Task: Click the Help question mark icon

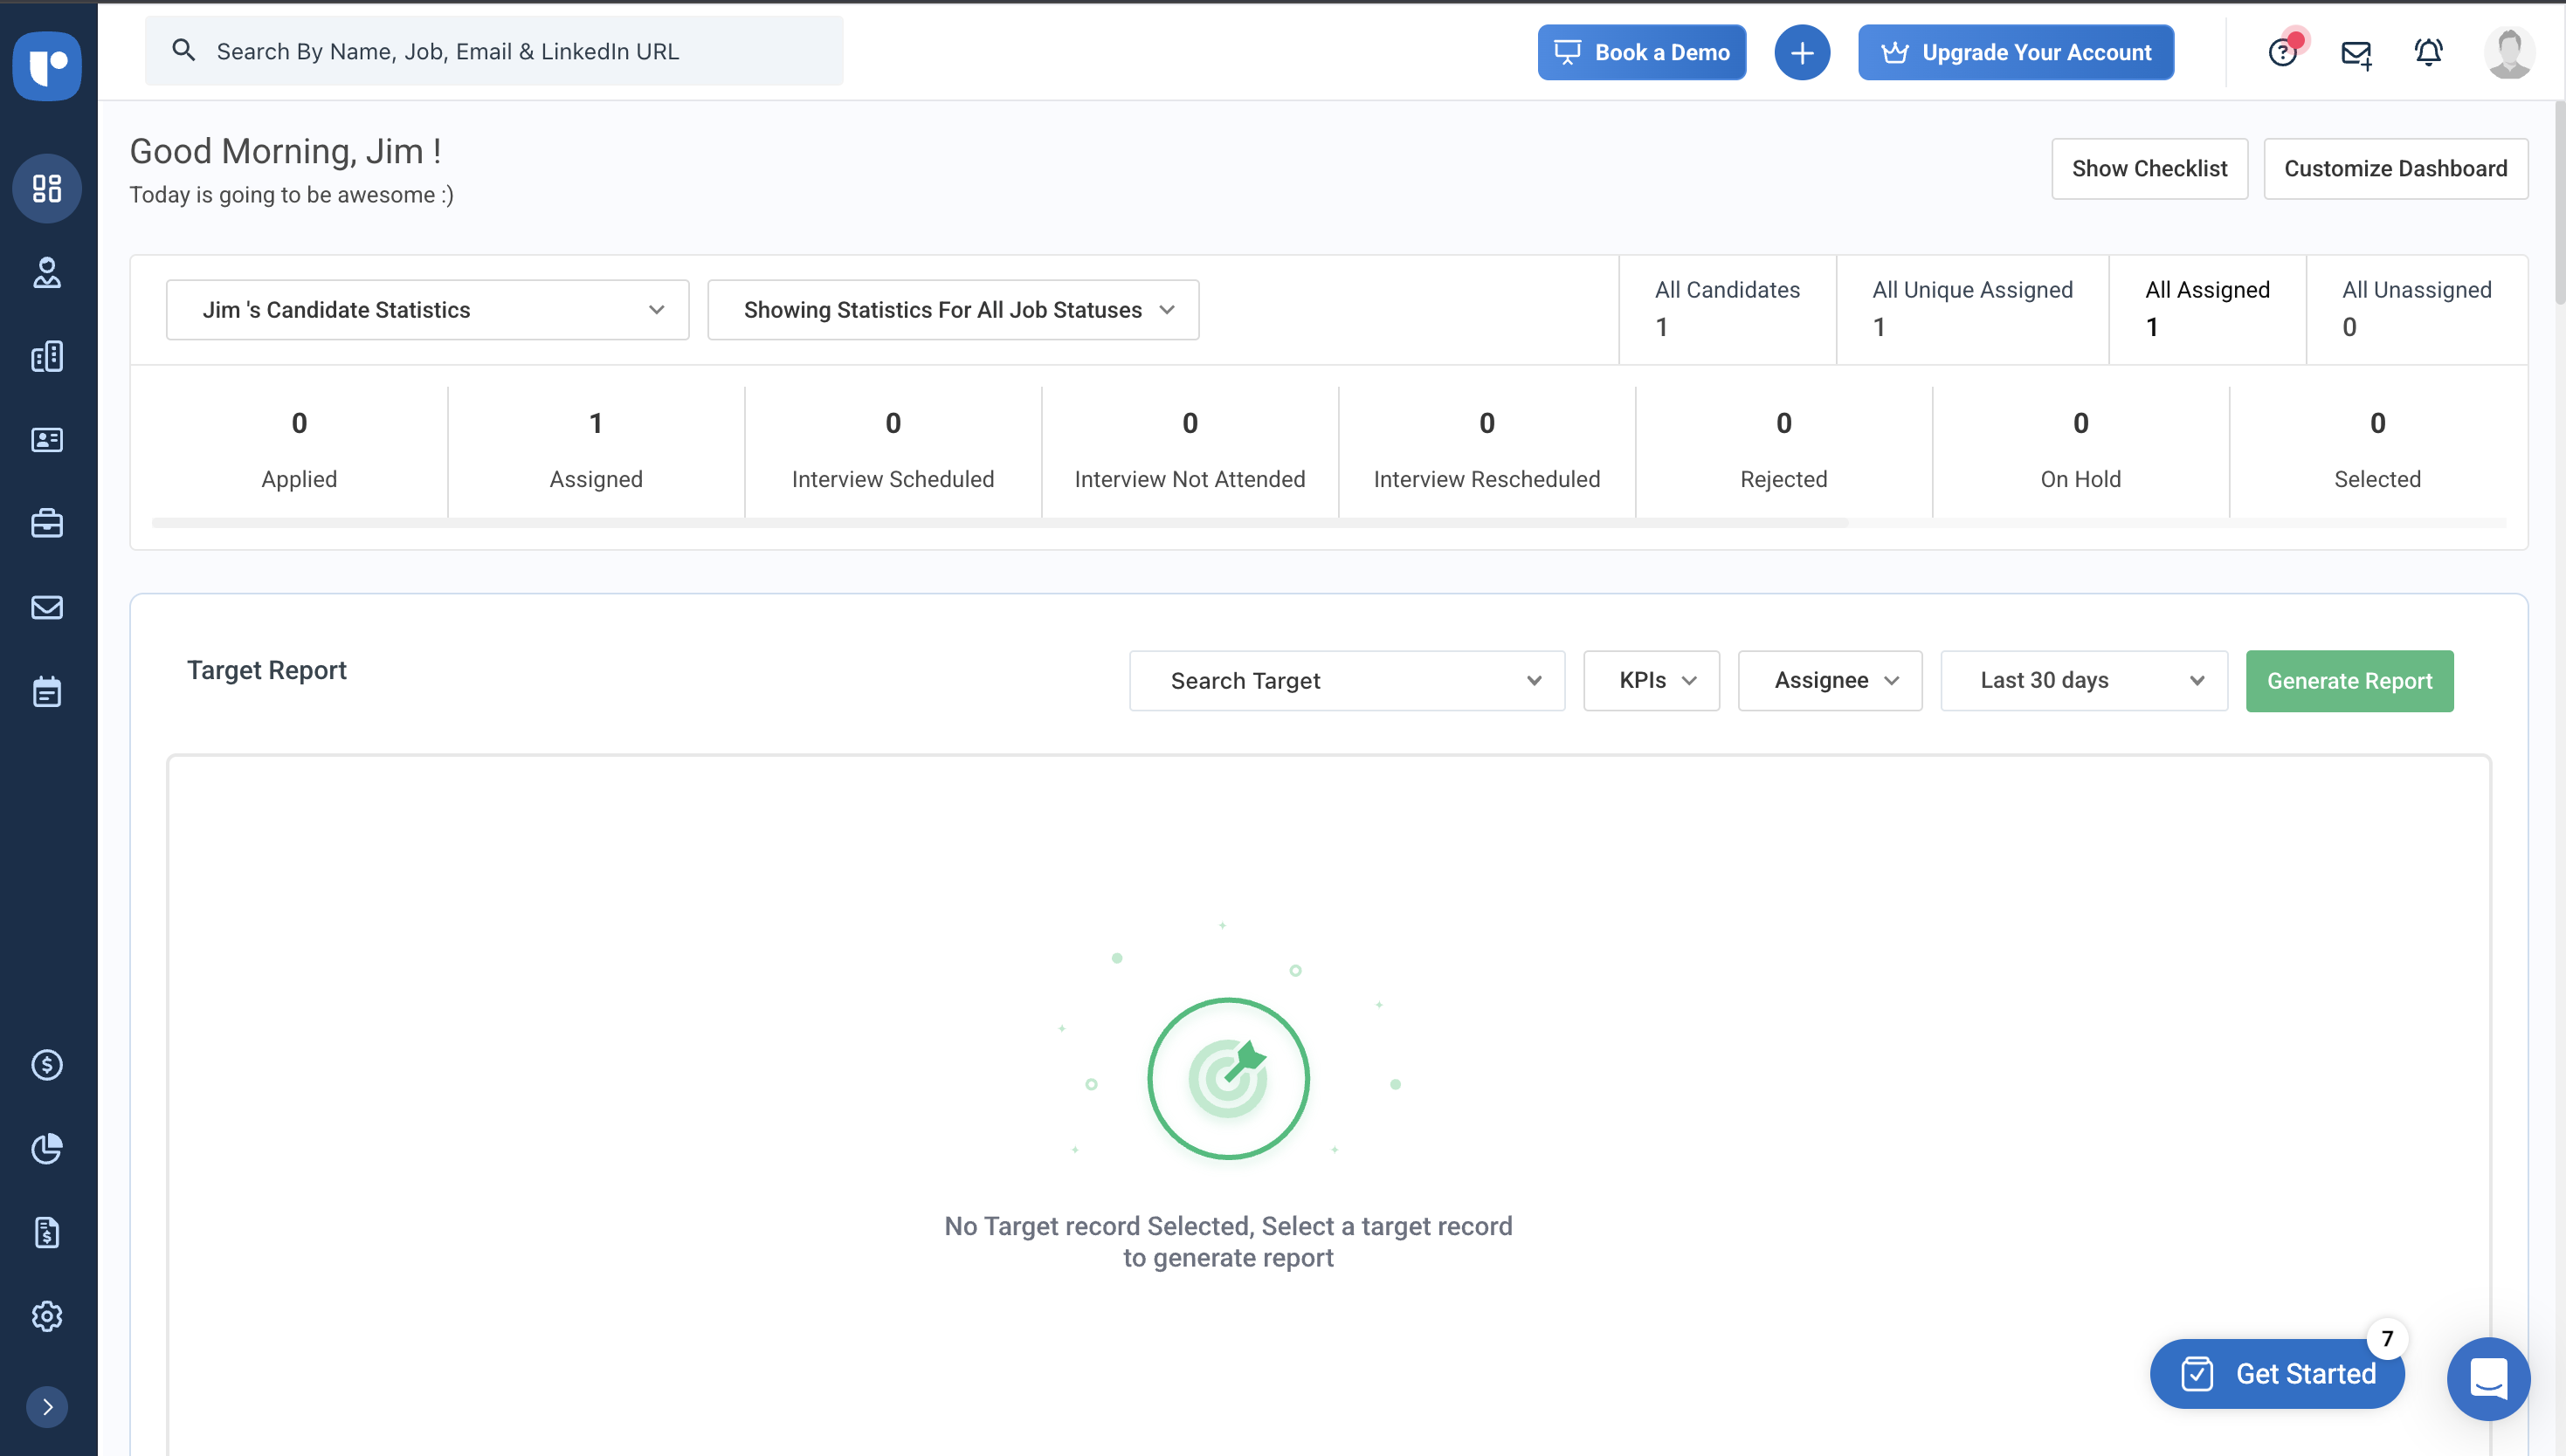Action: (x=2283, y=52)
